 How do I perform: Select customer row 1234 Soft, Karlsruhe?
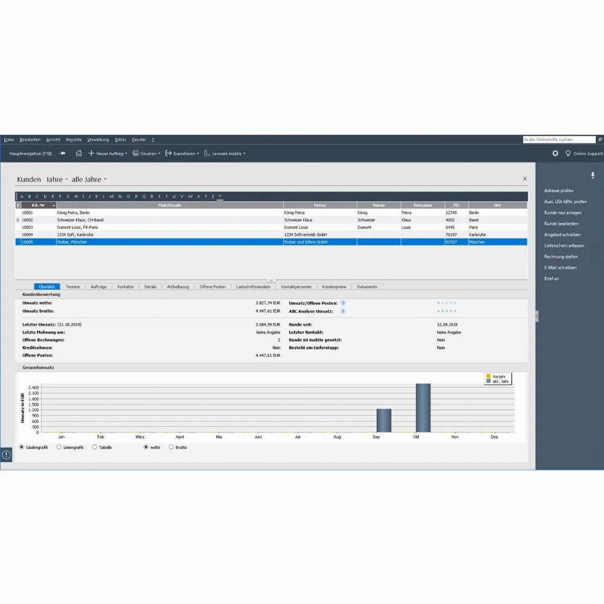pos(271,234)
